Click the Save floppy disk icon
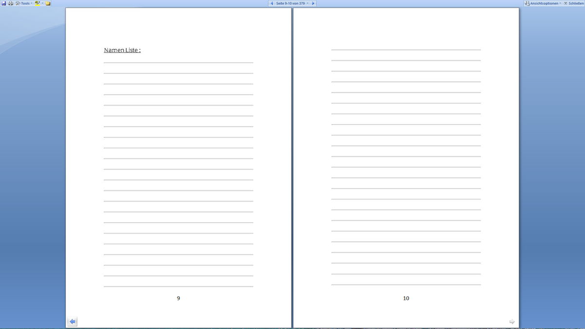The height and width of the screenshot is (329, 585). coord(3,3)
